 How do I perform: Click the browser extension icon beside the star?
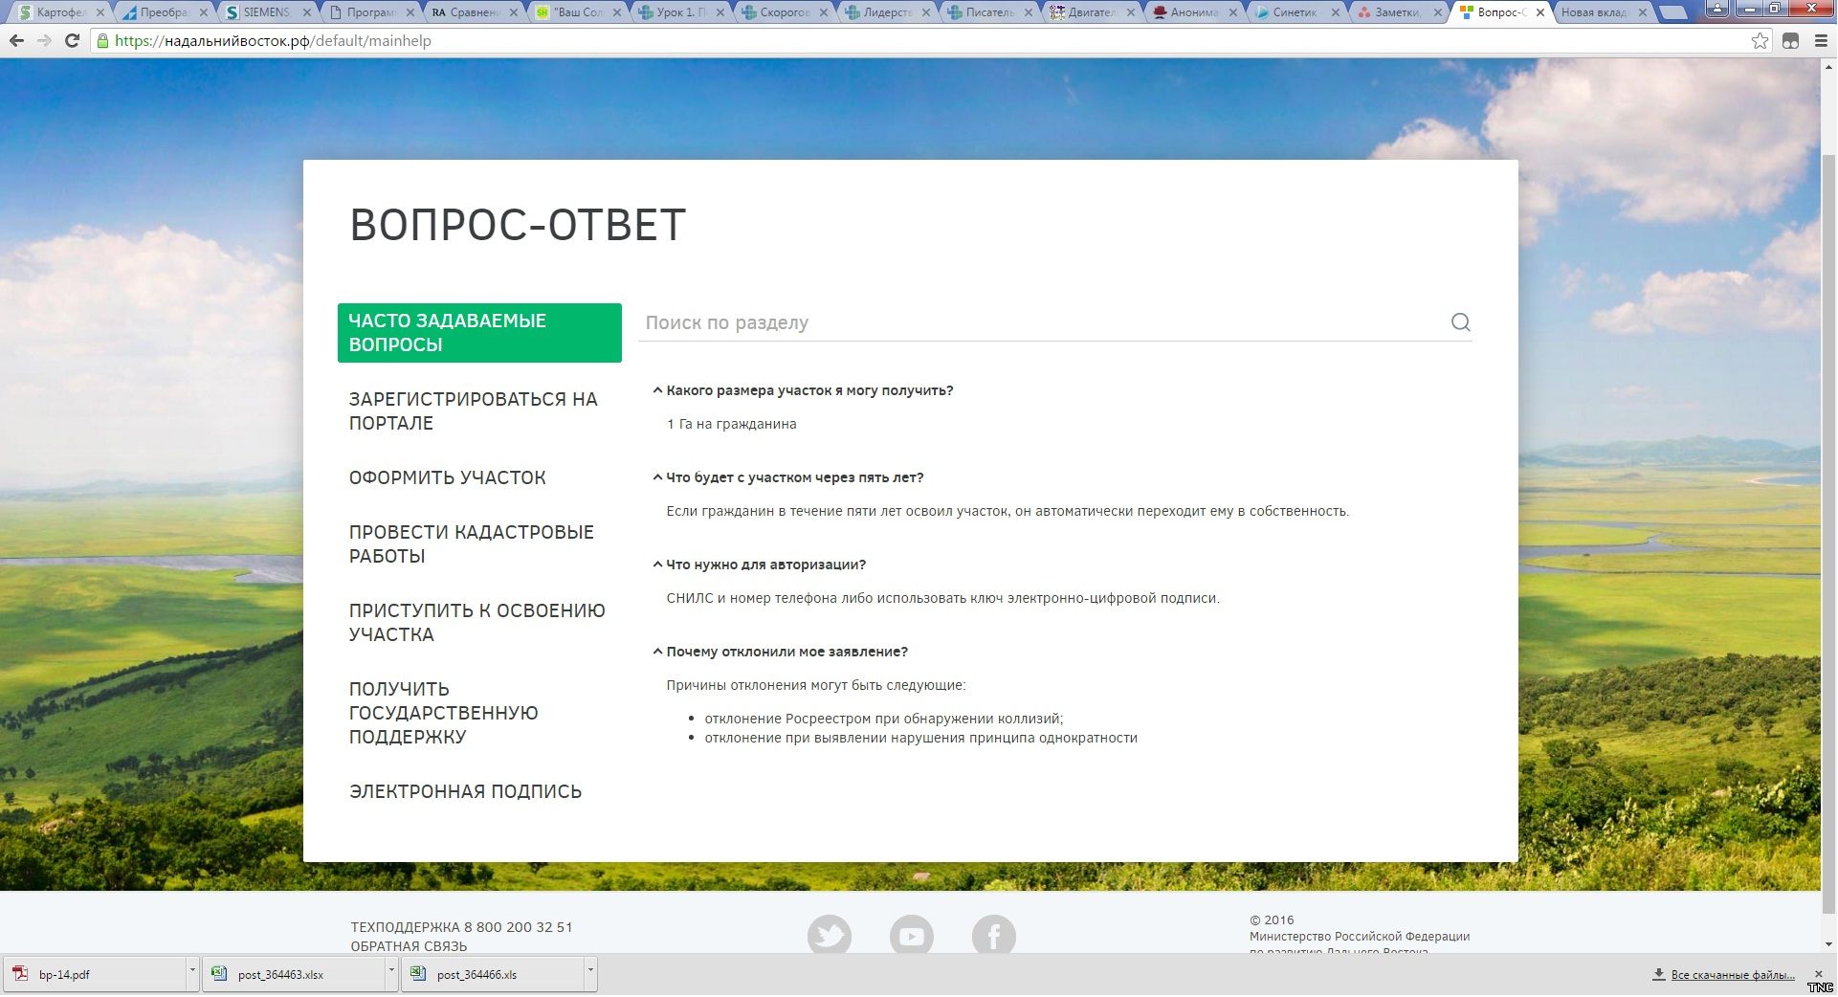click(x=1791, y=41)
